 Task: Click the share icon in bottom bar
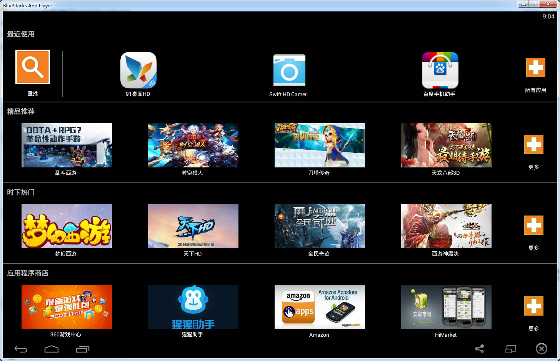pos(479,349)
